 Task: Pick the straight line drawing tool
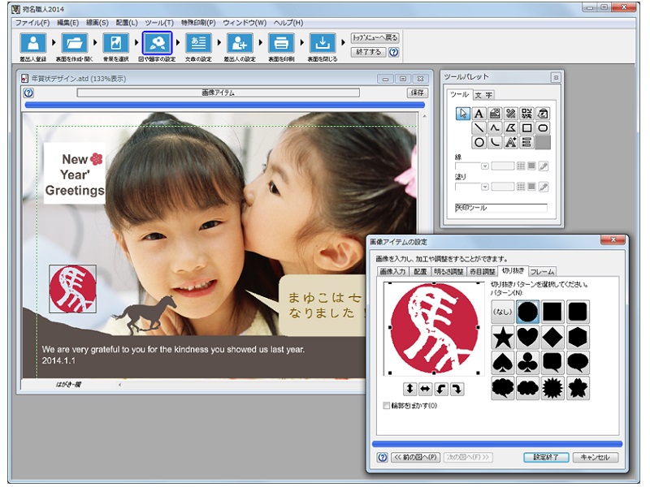click(479, 128)
